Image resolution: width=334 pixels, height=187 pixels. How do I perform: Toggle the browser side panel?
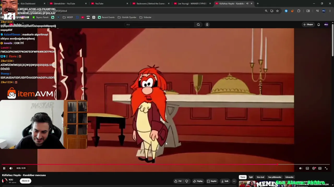(x=308, y=11)
